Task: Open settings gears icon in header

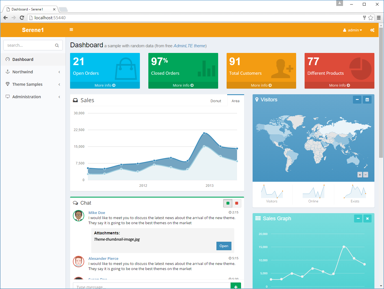Action: 372,30
